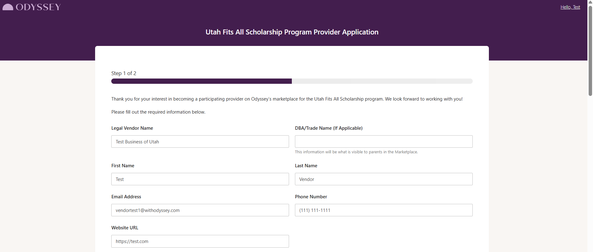Click the Provider Application page heading
Image resolution: width=593 pixels, height=252 pixels.
click(292, 32)
